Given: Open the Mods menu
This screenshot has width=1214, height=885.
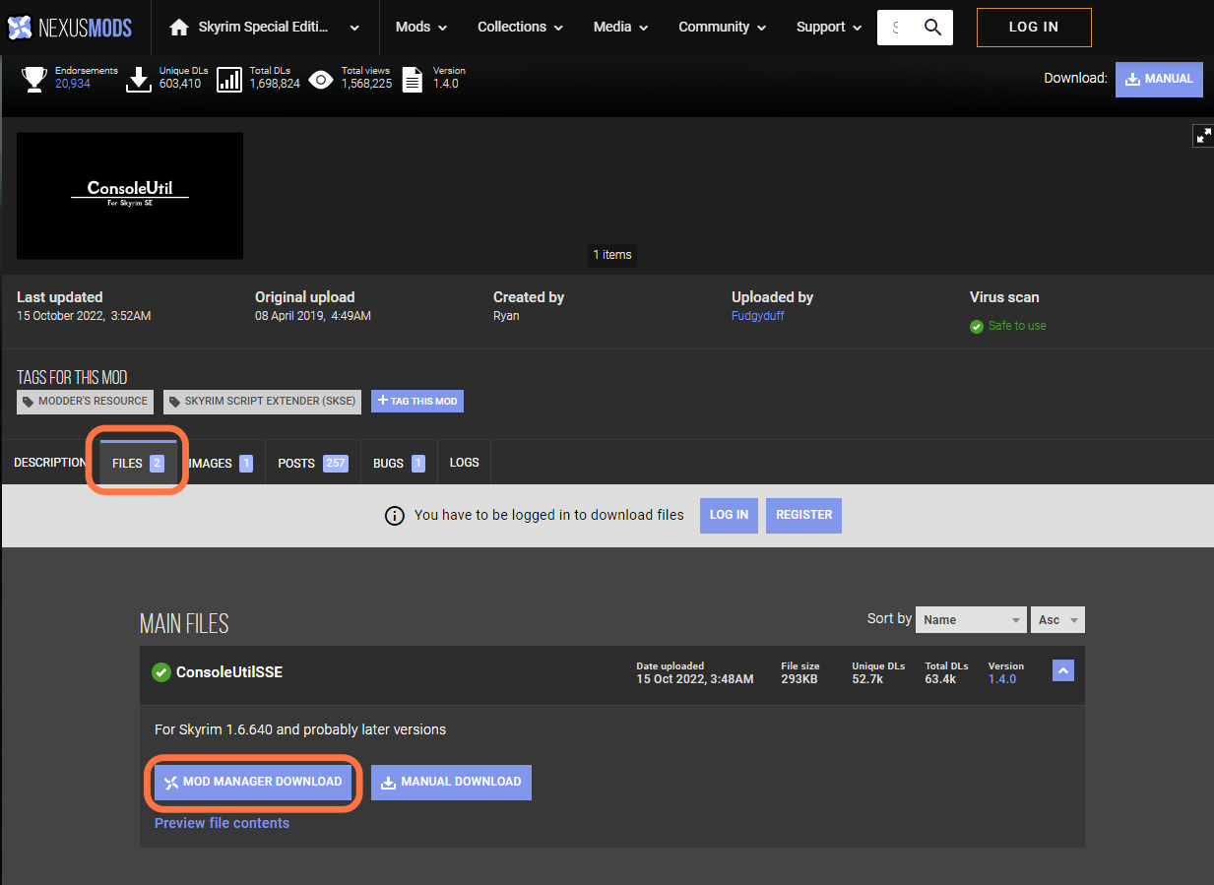Looking at the screenshot, I should 421,28.
